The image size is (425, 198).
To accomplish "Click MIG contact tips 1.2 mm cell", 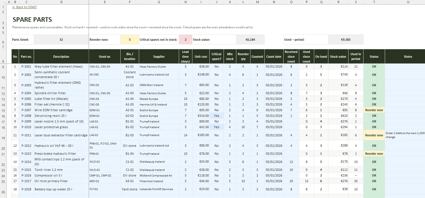I will point(61,162).
